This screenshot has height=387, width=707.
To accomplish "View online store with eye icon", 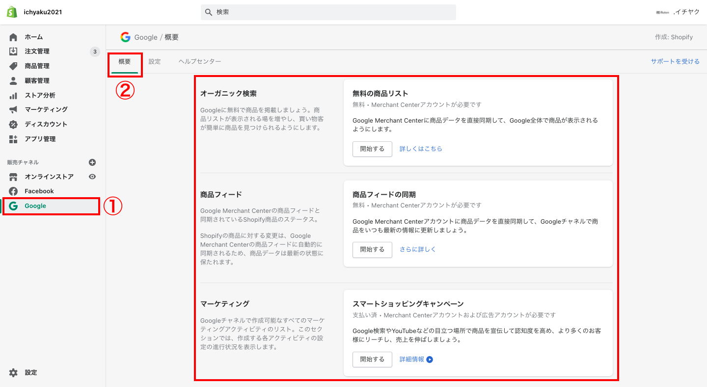I will 92,177.
